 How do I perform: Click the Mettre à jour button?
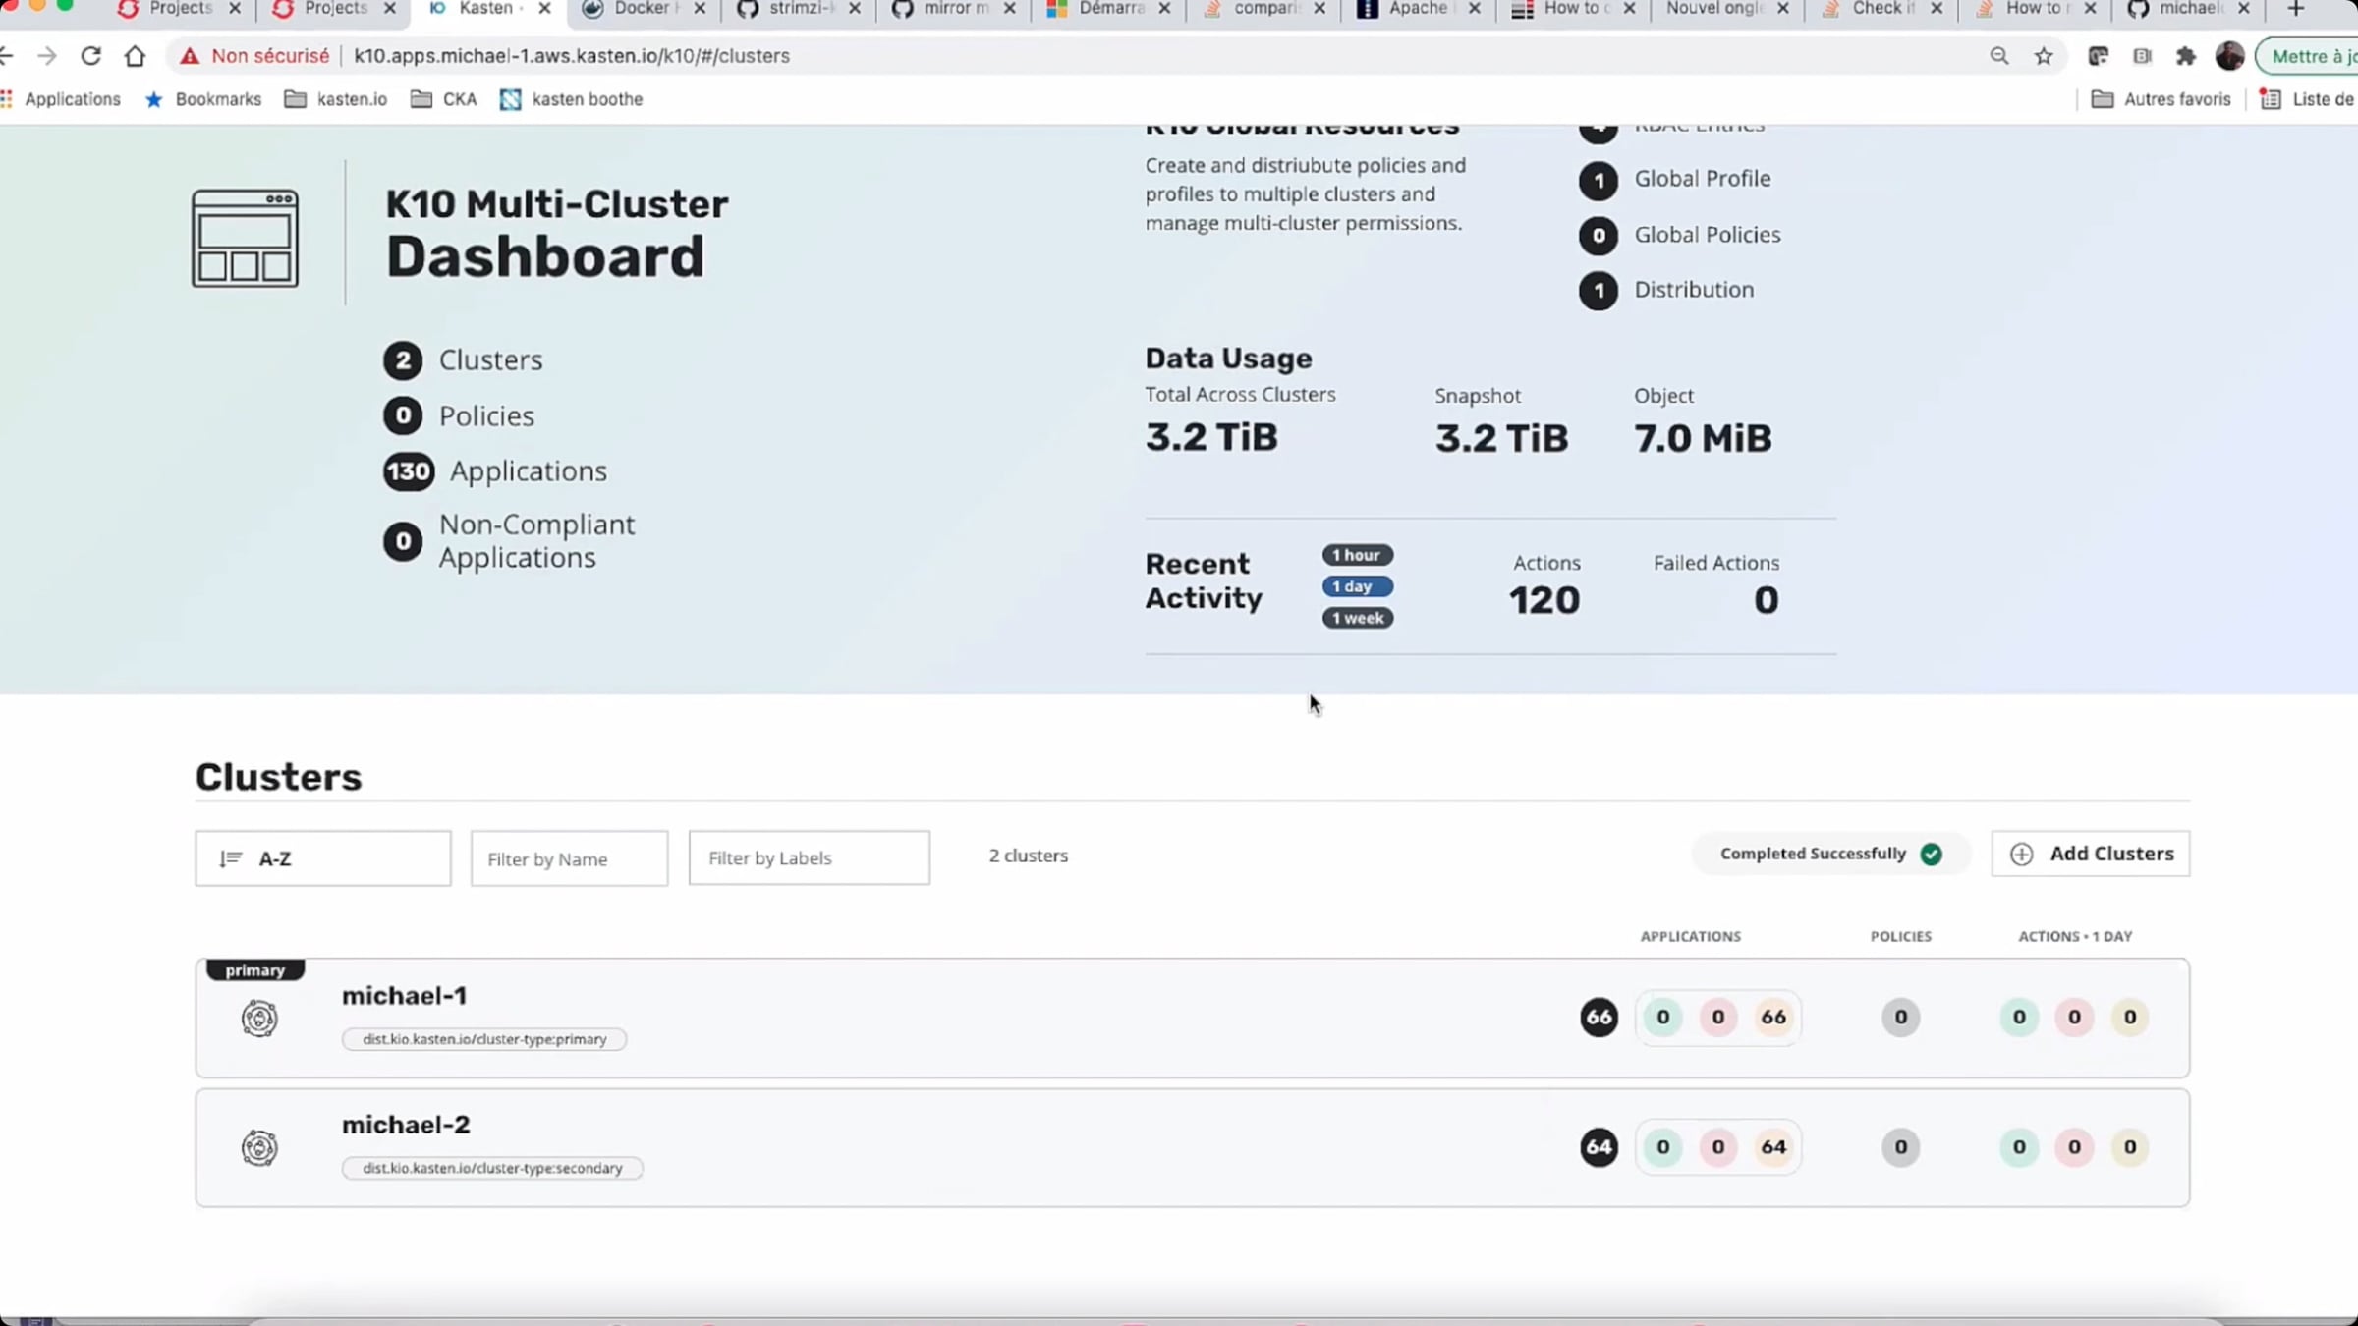[x=2309, y=56]
